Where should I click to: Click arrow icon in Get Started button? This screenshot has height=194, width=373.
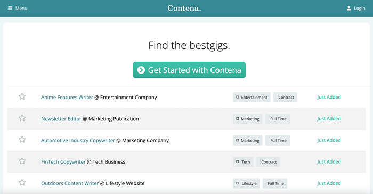(x=141, y=70)
